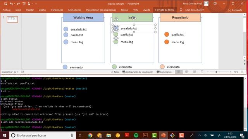This screenshot has width=248, height=139.
Task: Start slideshow from the status bar icon
Action: (x=202, y=72)
